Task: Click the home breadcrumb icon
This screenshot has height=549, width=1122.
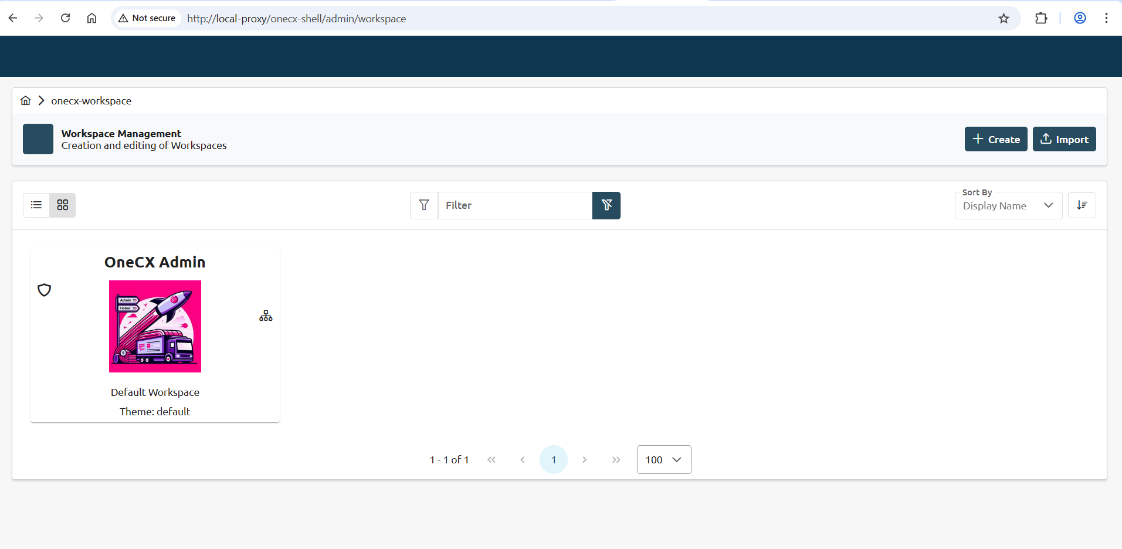Action: tap(25, 100)
